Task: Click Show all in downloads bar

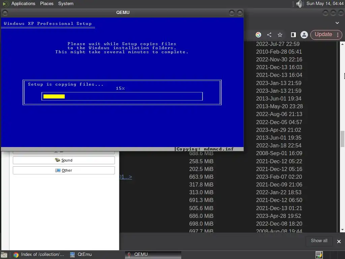Action: click(x=319, y=241)
